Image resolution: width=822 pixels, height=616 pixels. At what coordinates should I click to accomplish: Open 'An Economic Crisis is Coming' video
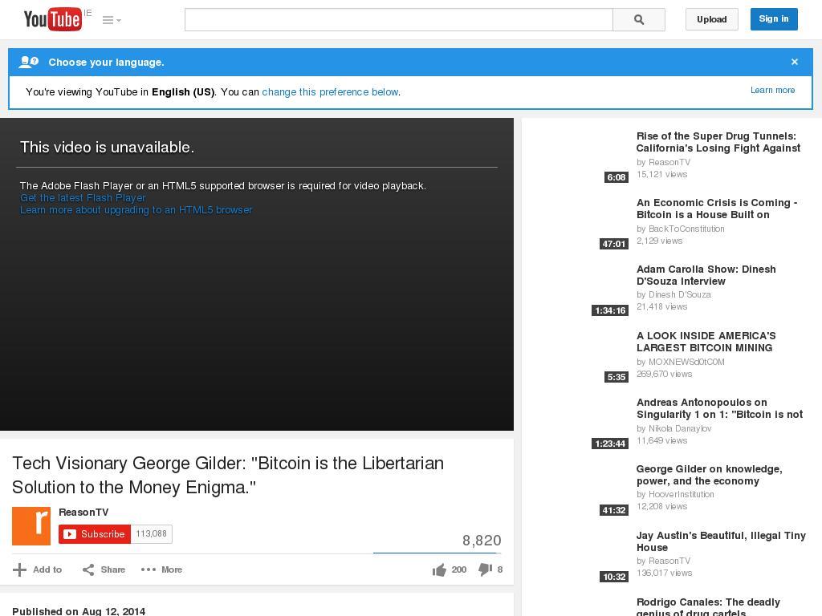pyautogui.click(x=717, y=209)
